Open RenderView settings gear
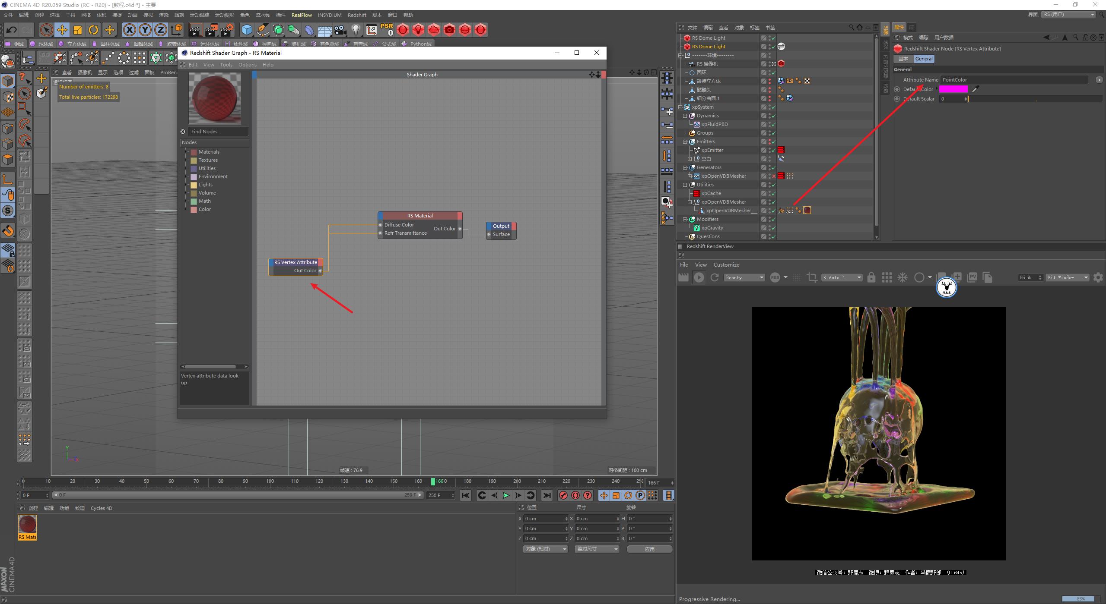 (x=1098, y=277)
